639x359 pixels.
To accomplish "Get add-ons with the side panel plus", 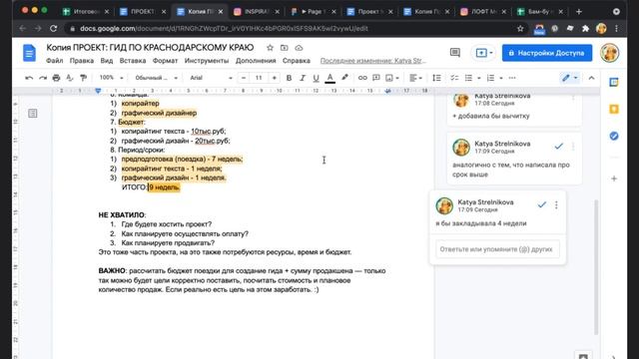I will click(x=614, y=179).
